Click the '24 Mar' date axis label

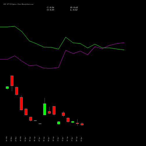(x=6, y=139)
